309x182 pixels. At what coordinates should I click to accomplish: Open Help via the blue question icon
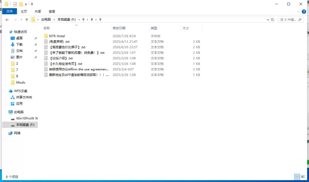pos(304,12)
